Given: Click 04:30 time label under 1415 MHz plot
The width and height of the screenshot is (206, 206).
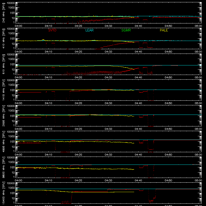Looking at the screenshot, I should [108, 103].
